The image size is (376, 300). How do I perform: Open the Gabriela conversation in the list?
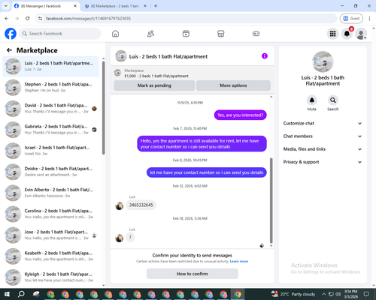tap(50, 130)
